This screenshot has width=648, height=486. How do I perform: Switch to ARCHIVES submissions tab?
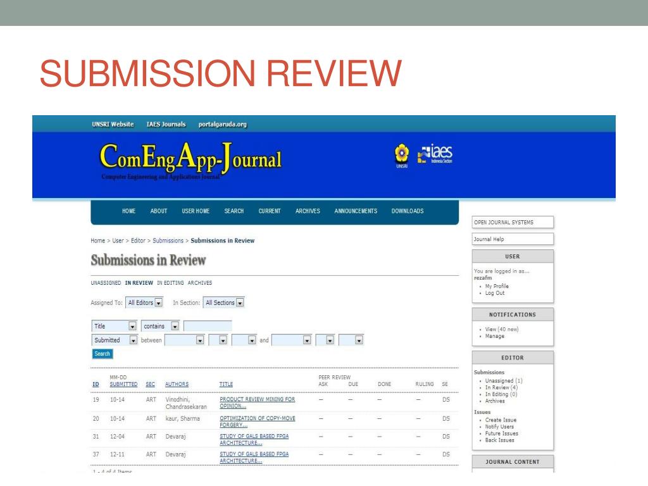pos(199,283)
